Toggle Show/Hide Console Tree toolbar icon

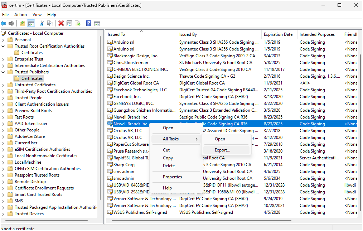31,24
